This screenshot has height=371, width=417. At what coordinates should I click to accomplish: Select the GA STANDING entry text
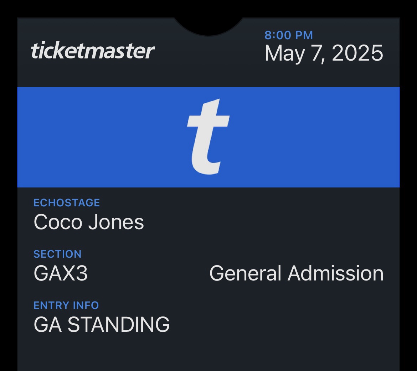(102, 325)
